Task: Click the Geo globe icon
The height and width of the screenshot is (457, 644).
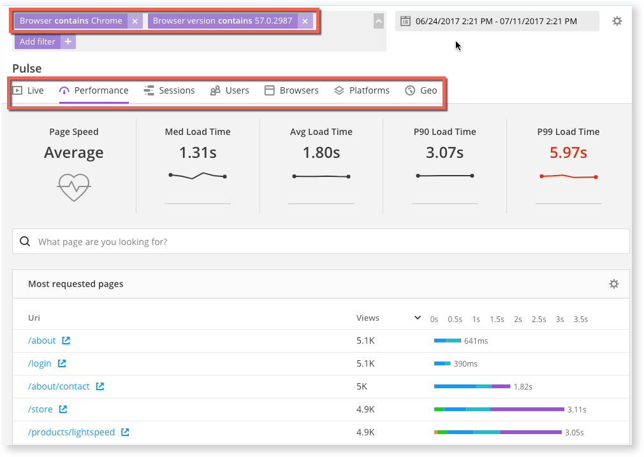Action: pyautogui.click(x=409, y=90)
